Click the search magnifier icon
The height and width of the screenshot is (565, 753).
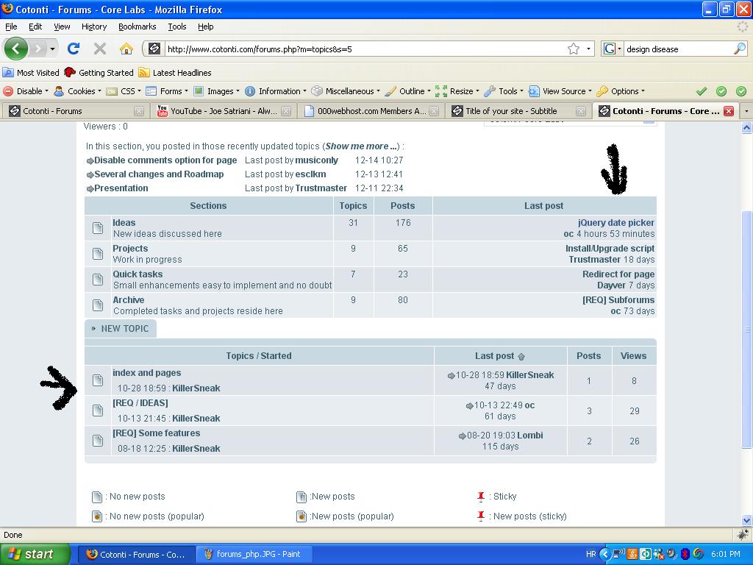click(739, 49)
